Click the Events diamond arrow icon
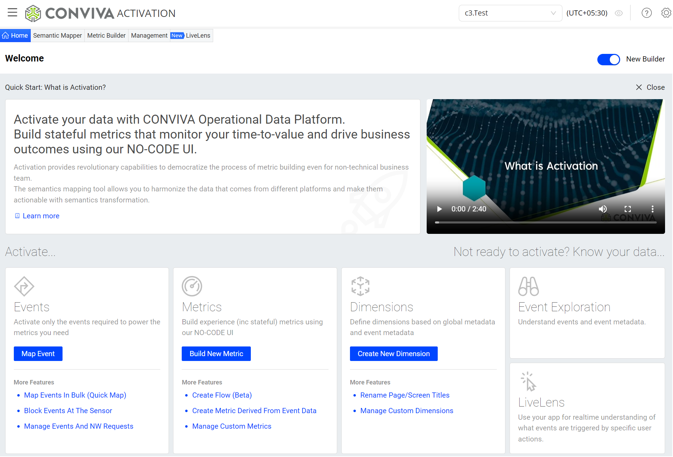The width and height of the screenshot is (673, 457). click(x=24, y=286)
